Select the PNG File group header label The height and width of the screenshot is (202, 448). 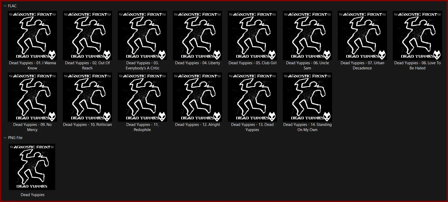pyautogui.click(x=15, y=138)
